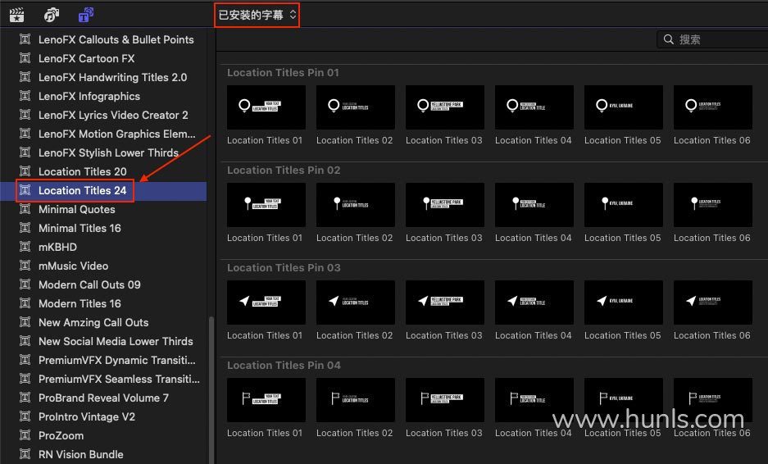Image resolution: width=768 pixels, height=464 pixels.
Task: Click the icon beside LenoFX Cartoon FX
Action: 25,58
